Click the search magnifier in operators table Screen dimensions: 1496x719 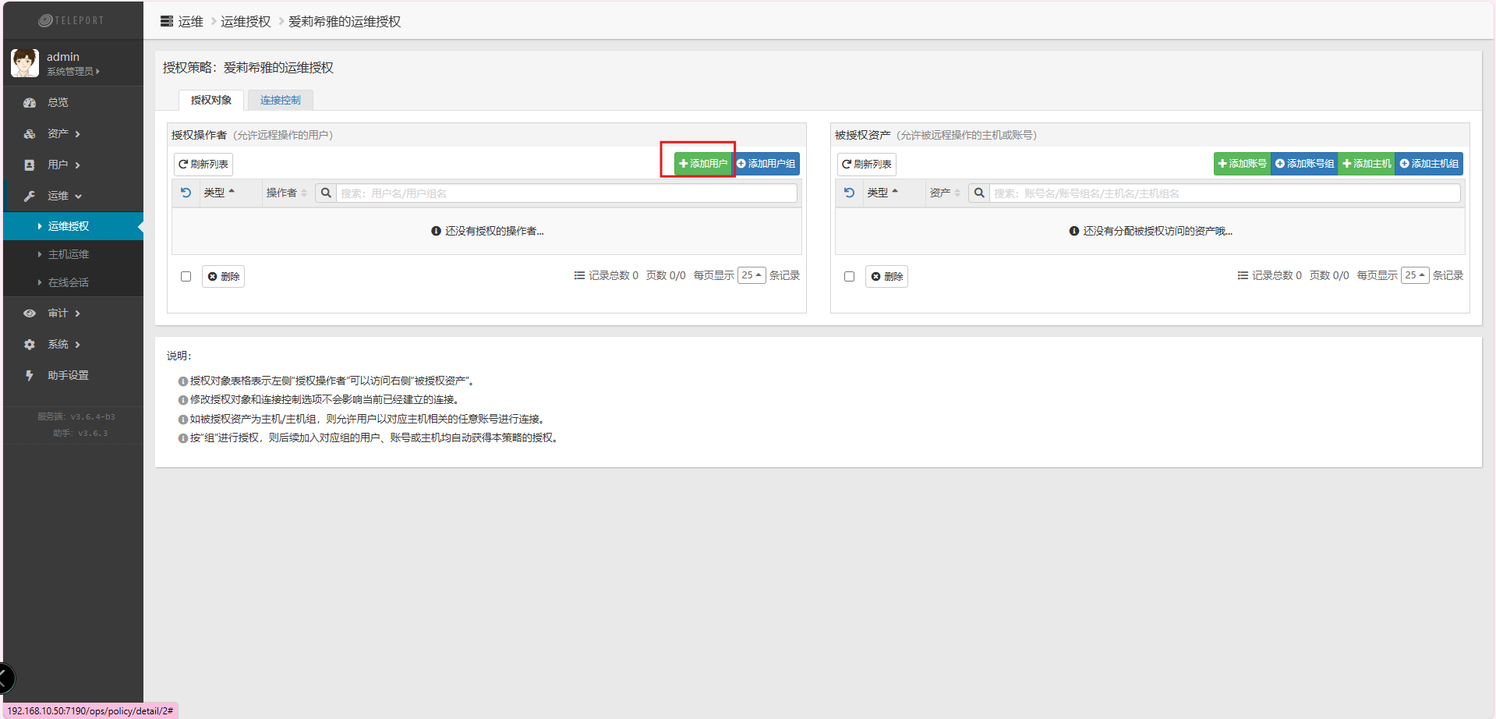(x=326, y=193)
